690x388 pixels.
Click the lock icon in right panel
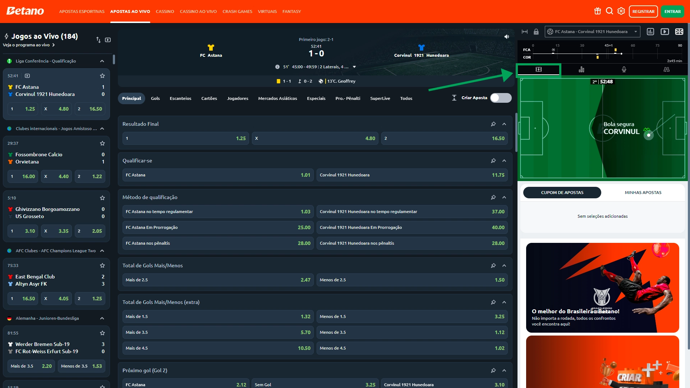(x=536, y=32)
